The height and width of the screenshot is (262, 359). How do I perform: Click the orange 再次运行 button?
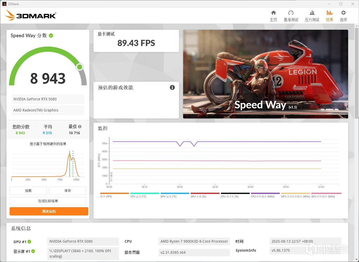[x=49, y=211]
